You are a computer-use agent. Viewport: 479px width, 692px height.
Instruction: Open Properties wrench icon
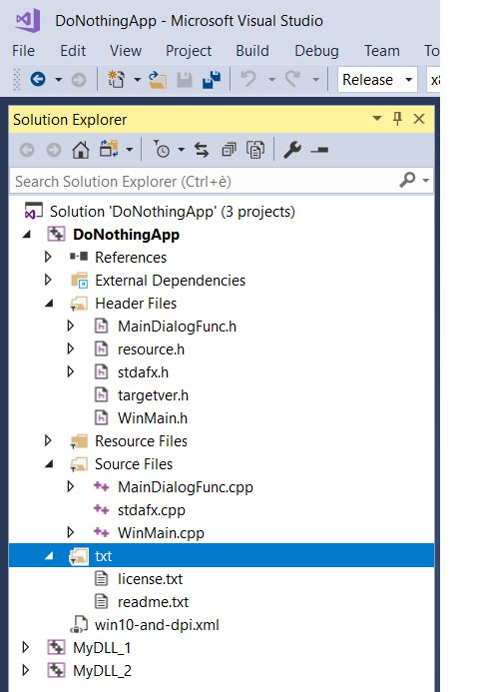click(x=292, y=150)
